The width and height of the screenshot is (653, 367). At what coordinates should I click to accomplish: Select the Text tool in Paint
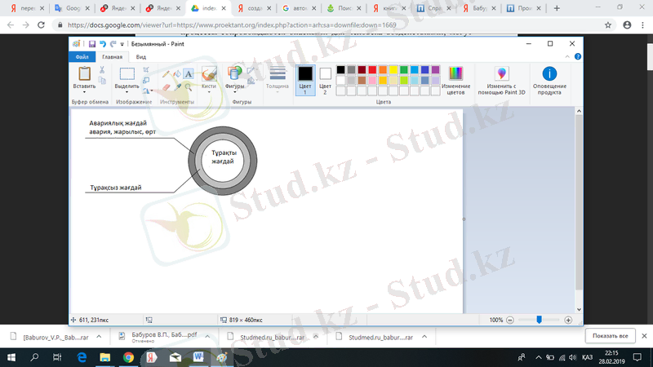pos(188,73)
